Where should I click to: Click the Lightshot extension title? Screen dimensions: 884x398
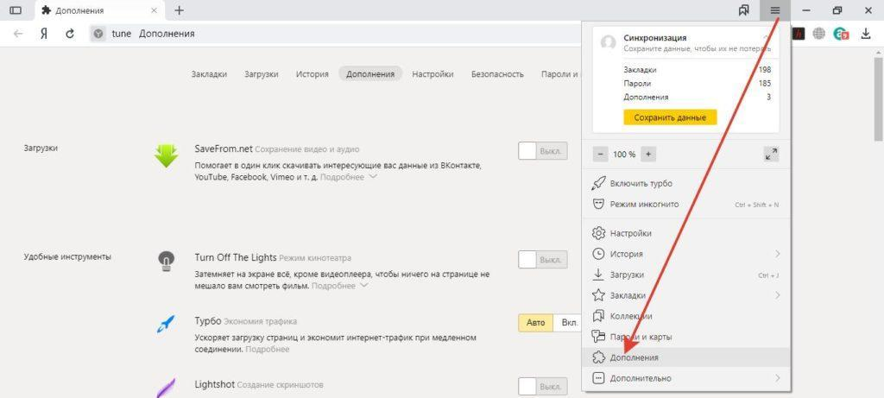214,385
